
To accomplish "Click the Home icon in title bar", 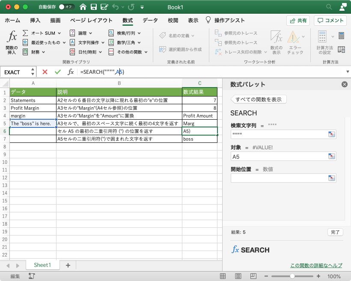I will pyautogui.click(x=83, y=7).
